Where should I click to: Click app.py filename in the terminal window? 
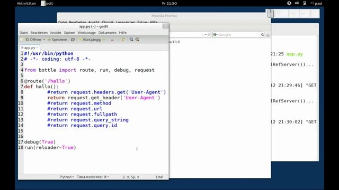coord(295,54)
